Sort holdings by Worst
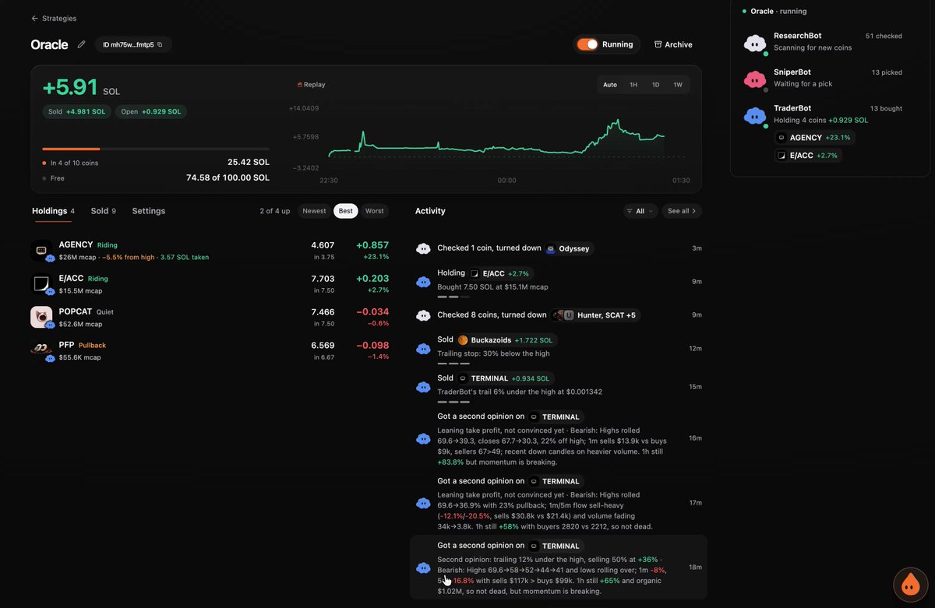This screenshot has width=935, height=608. tap(374, 211)
